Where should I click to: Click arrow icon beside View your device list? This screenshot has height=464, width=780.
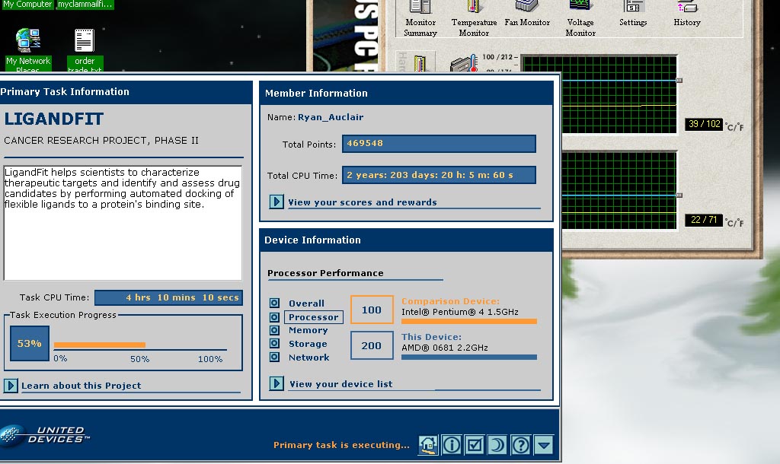coord(277,383)
